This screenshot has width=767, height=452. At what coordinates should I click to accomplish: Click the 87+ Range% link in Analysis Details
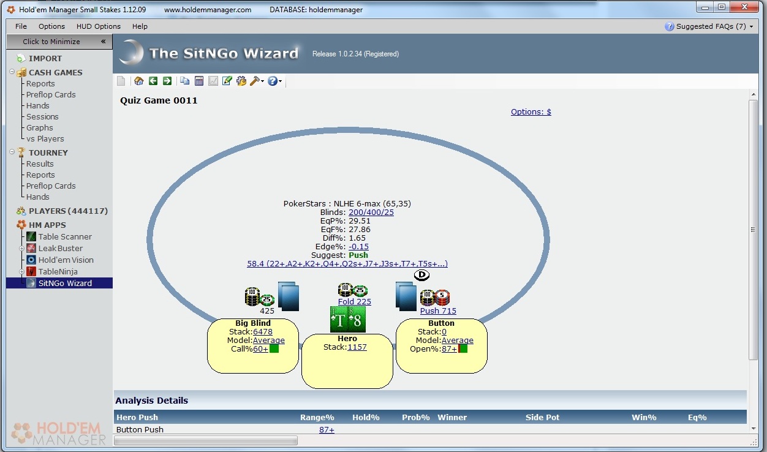pos(327,430)
